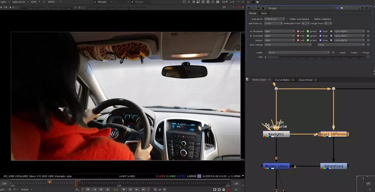Click the mix slider track in Merge1
This screenshot has height=192, width=375.
tap(322, 57)
